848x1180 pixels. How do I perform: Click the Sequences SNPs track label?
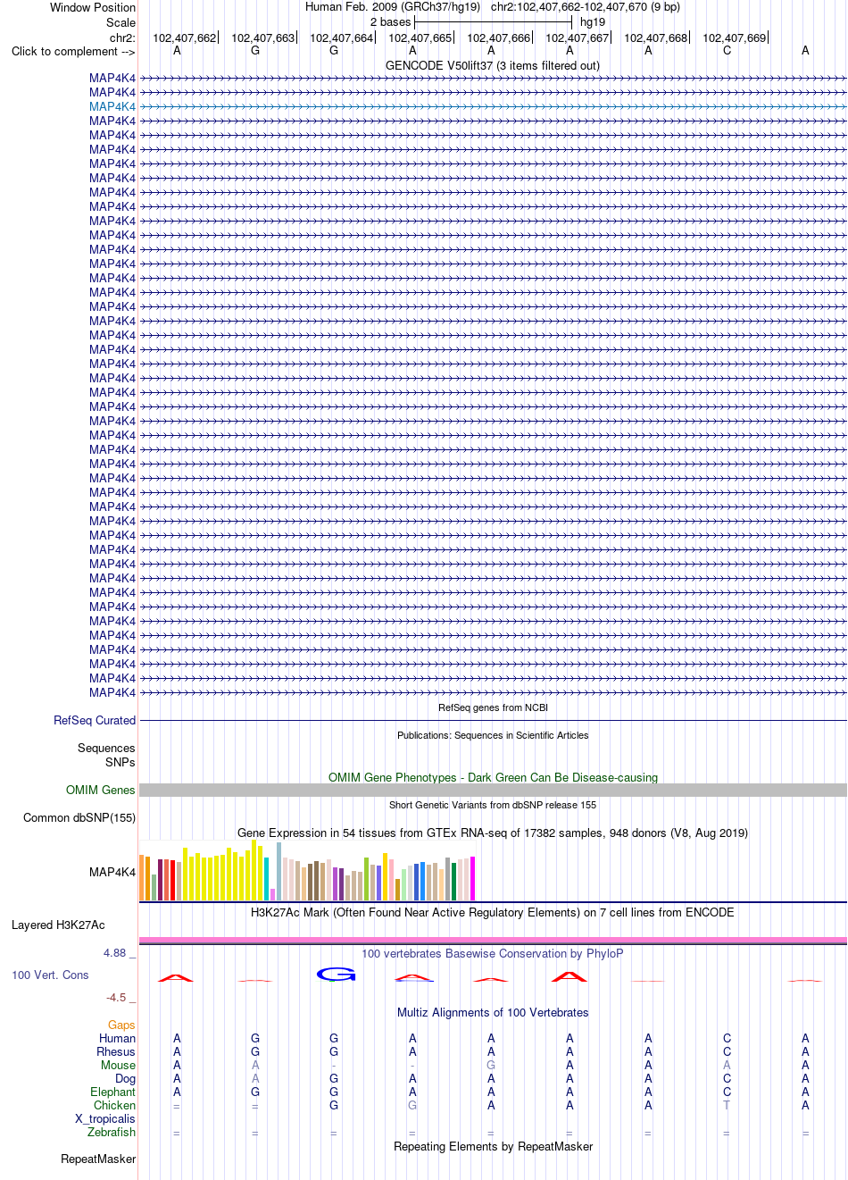106,755
